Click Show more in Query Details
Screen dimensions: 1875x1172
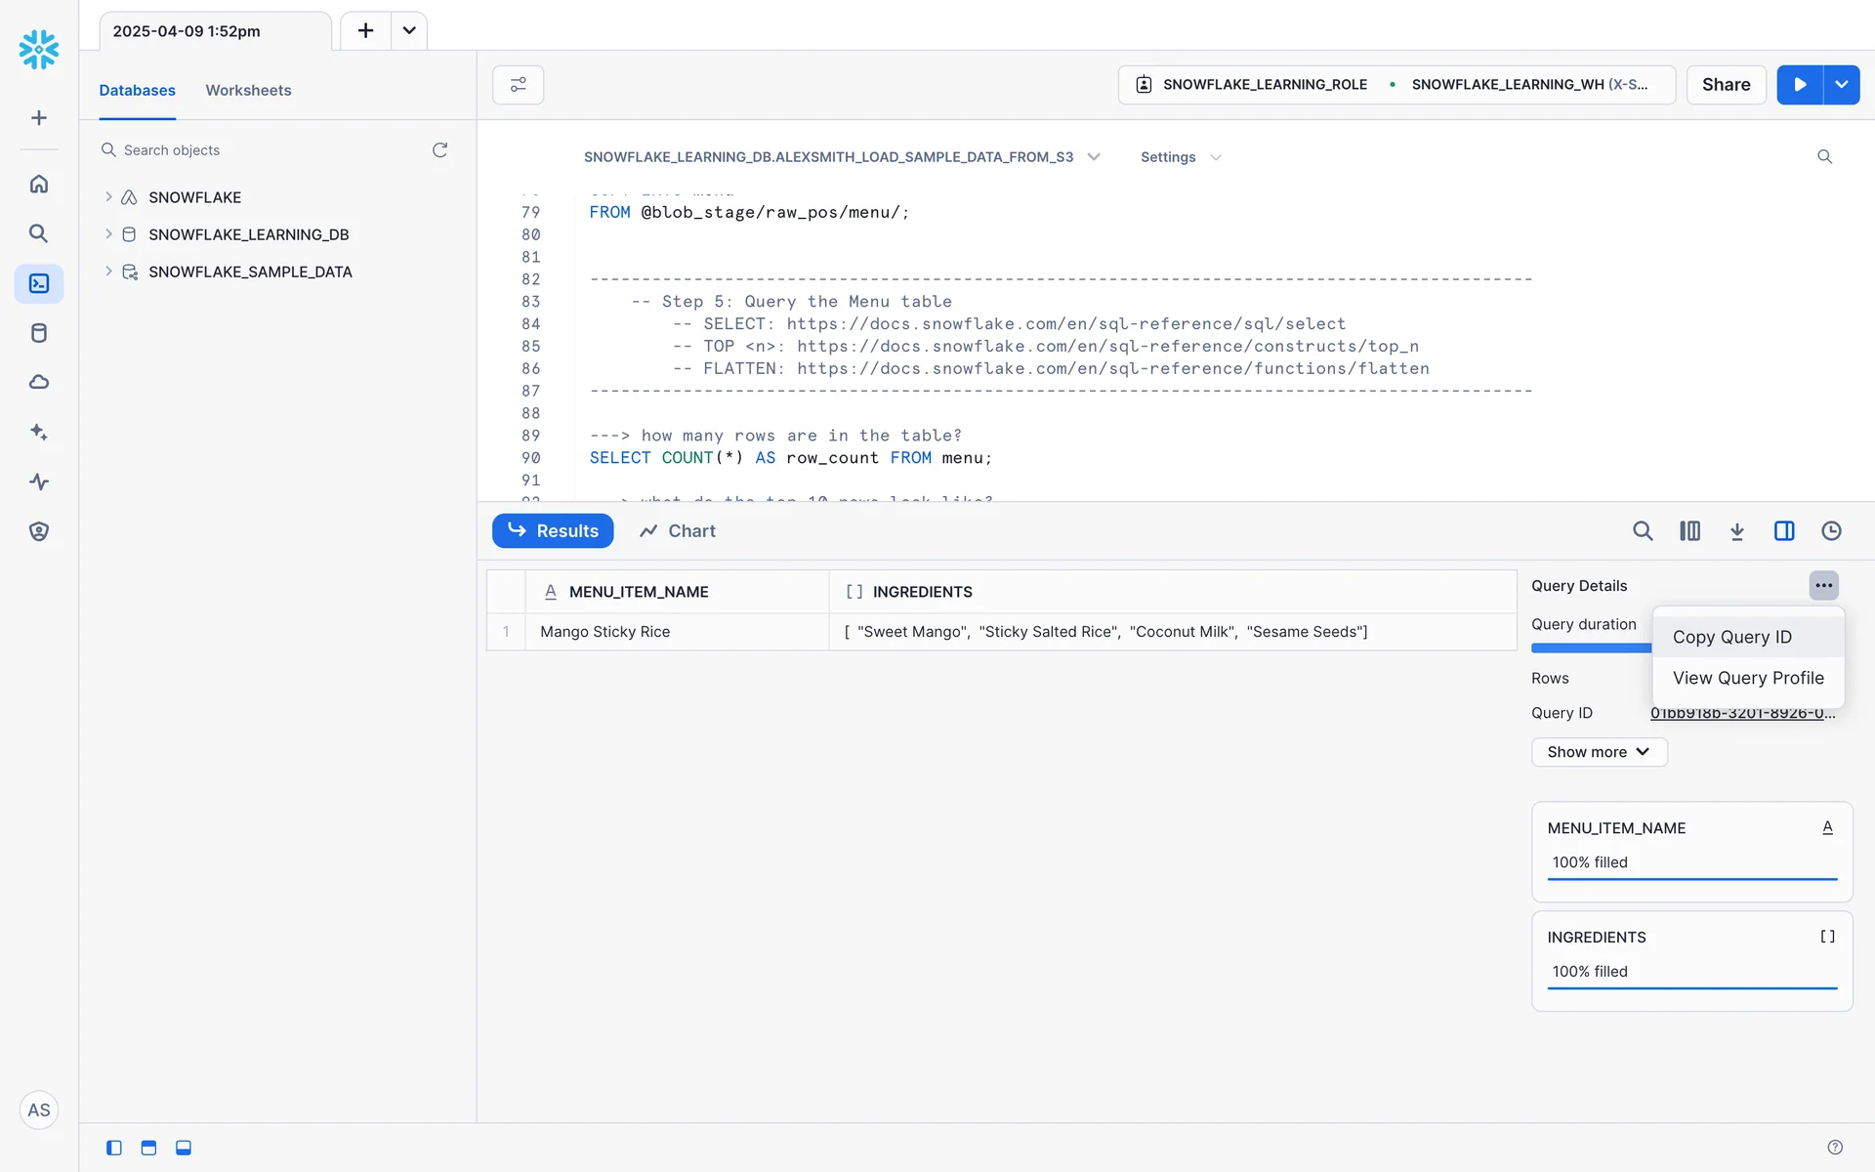click(x=1599, y=752)
